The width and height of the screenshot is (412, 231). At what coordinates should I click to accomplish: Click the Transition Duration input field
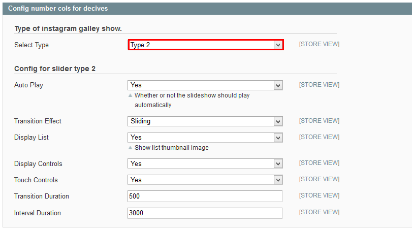point(205,196)
